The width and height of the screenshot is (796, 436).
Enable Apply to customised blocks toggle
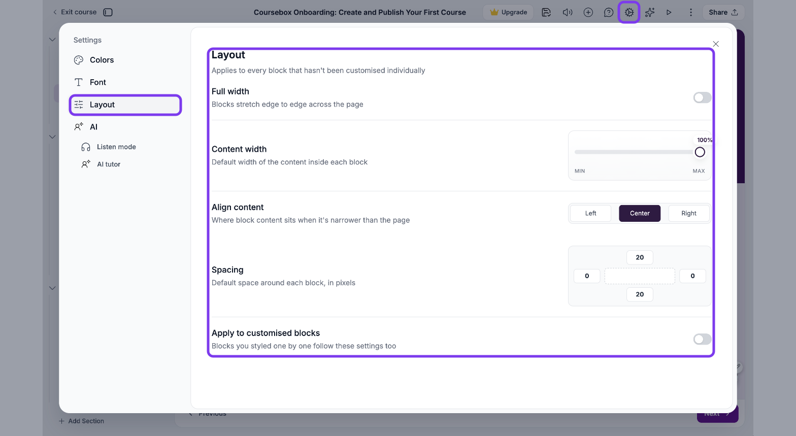pyautogui.click(x=703, y=339)
